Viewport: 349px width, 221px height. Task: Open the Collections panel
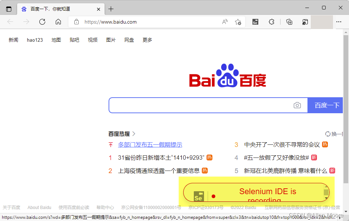(289, 22)
